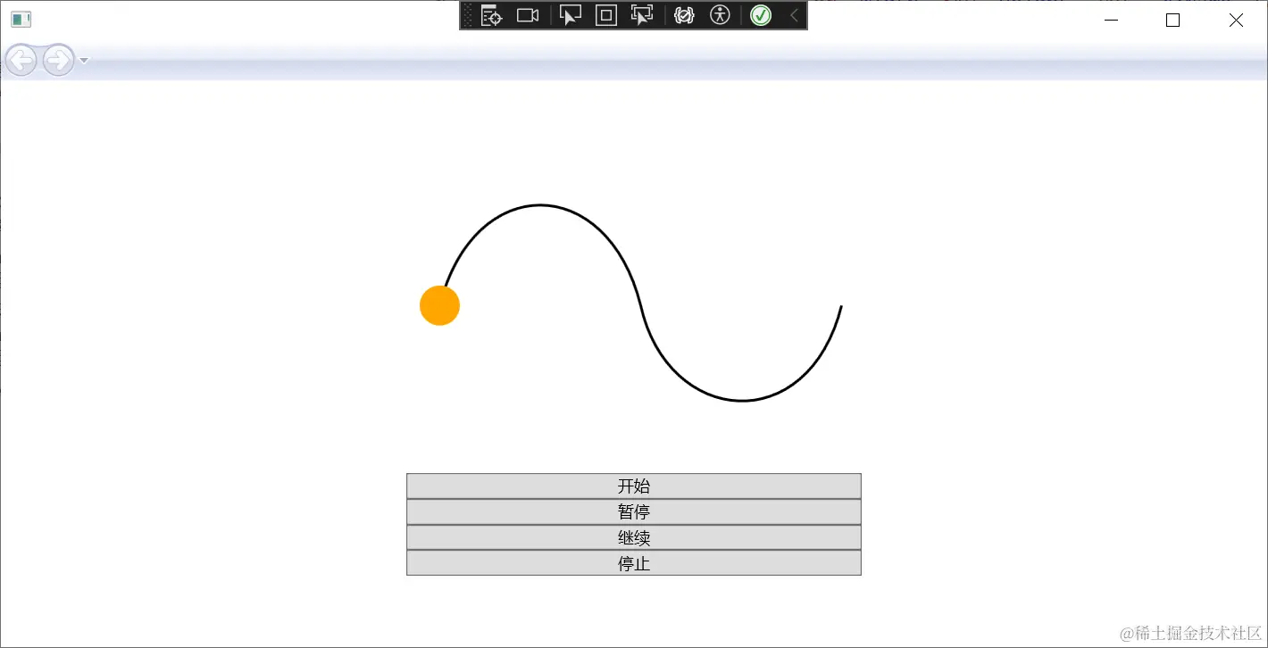Image resolution: width=1268 pixels, height=648 pixels.
Task: Click the debug toolbar drag grip handle
Action: pyautogui.click(x=467, y=15)
